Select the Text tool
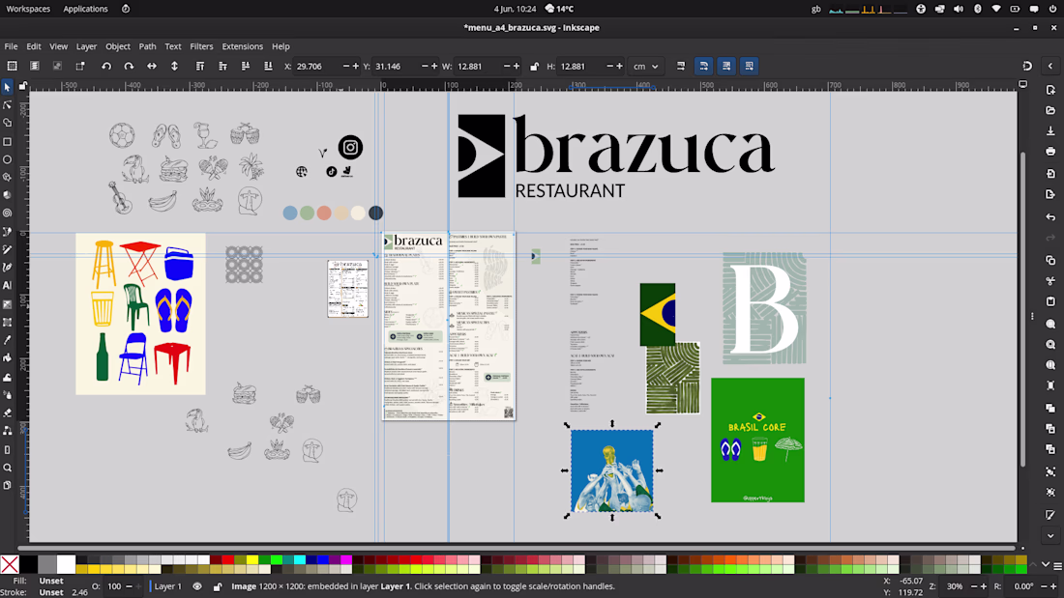Viewport: 1064px width, 598px height. [x=8, y=285]
